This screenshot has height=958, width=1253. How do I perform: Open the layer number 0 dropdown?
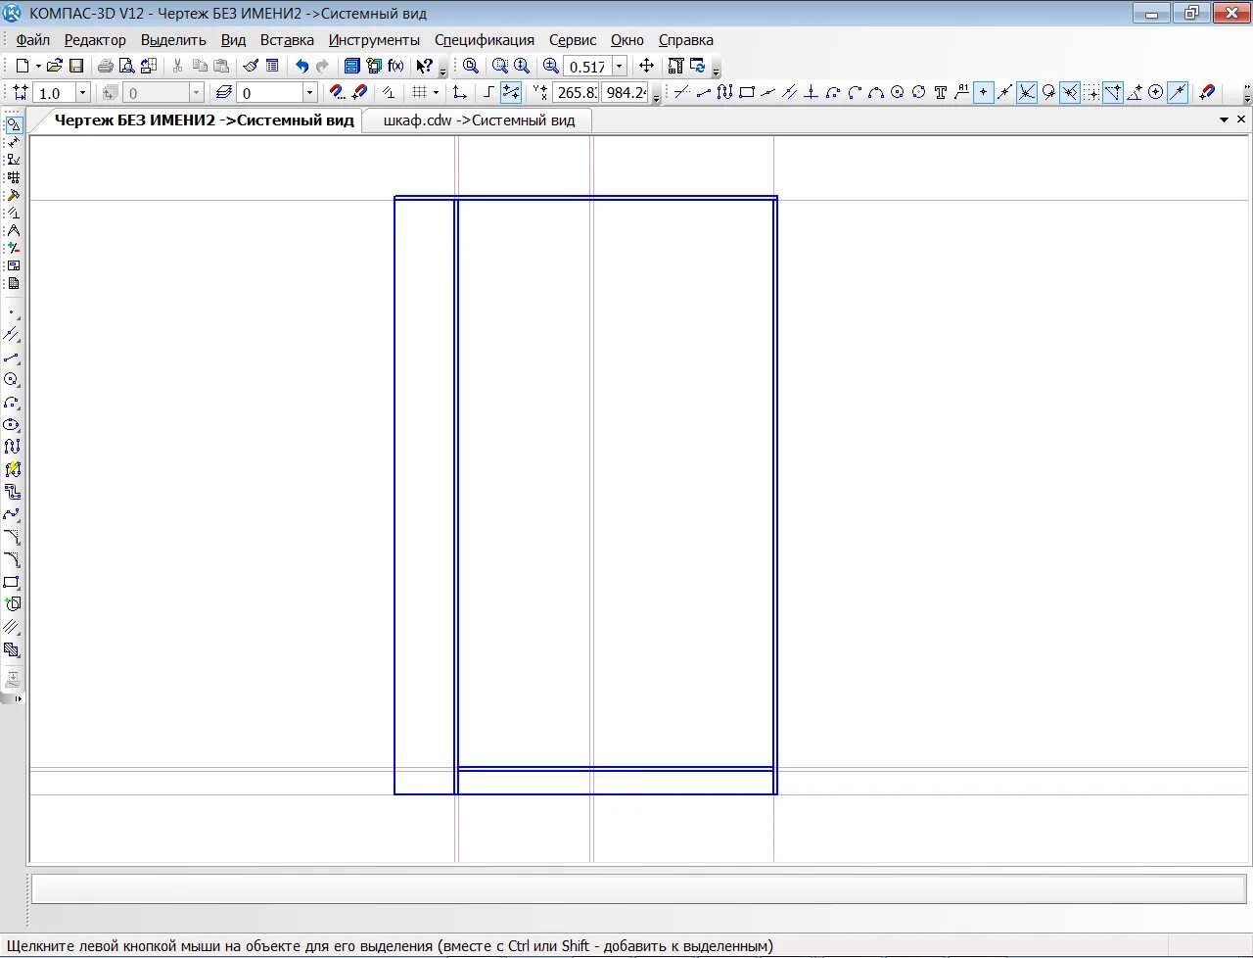[310, 92]
